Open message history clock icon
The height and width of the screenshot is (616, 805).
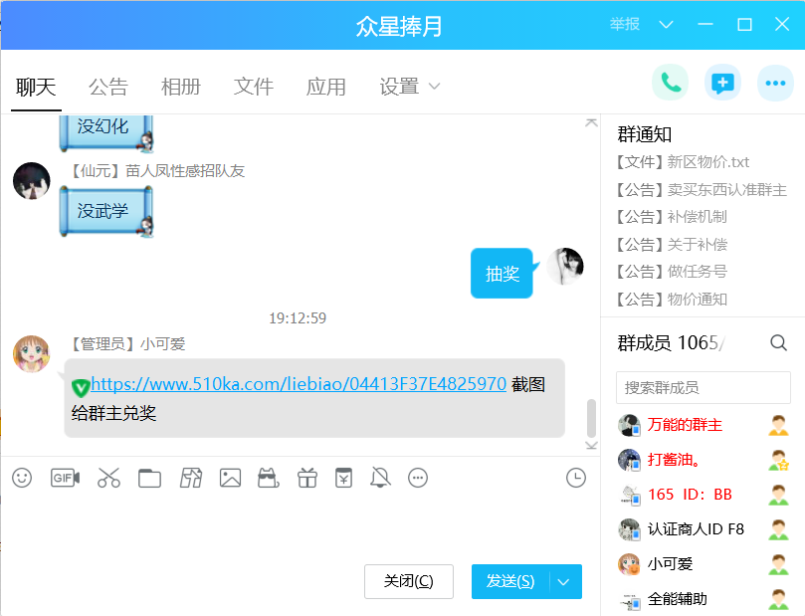[576, 479]
